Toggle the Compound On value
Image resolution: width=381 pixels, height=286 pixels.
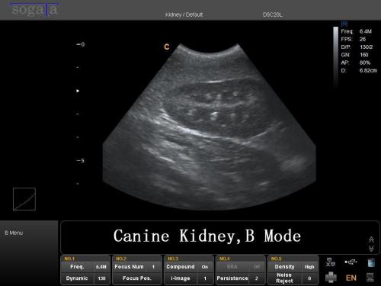(205, 267)
